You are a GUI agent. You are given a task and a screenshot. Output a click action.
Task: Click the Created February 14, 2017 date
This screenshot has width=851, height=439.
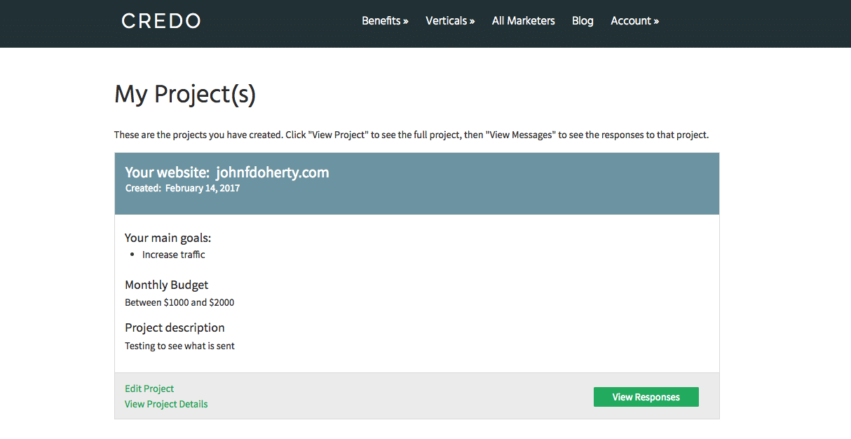[182, 188]
